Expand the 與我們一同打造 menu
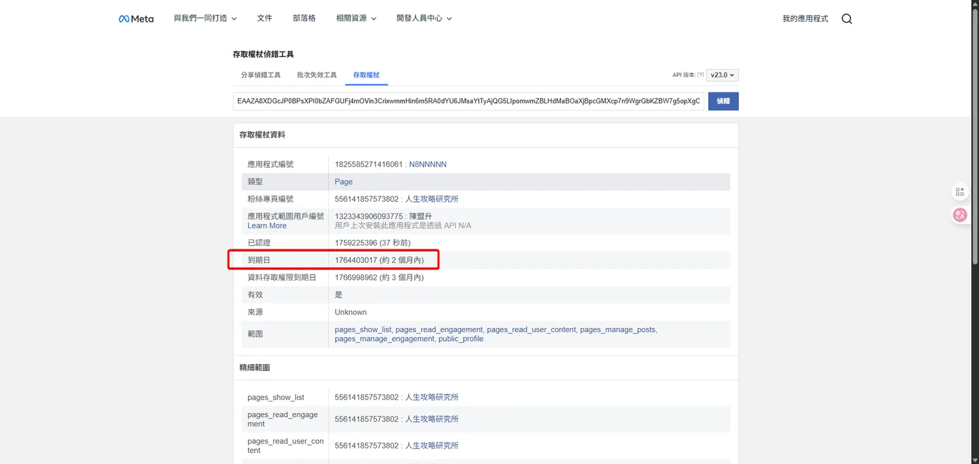 pyautogui.click(x=205, y=18)
